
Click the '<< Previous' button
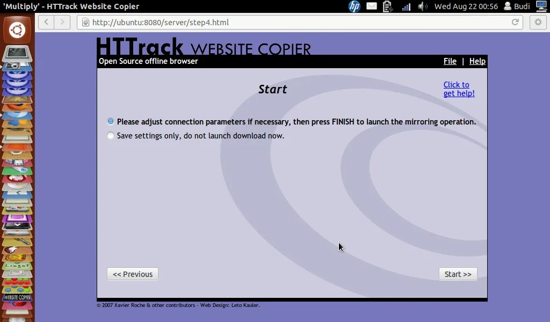point(133,274)
